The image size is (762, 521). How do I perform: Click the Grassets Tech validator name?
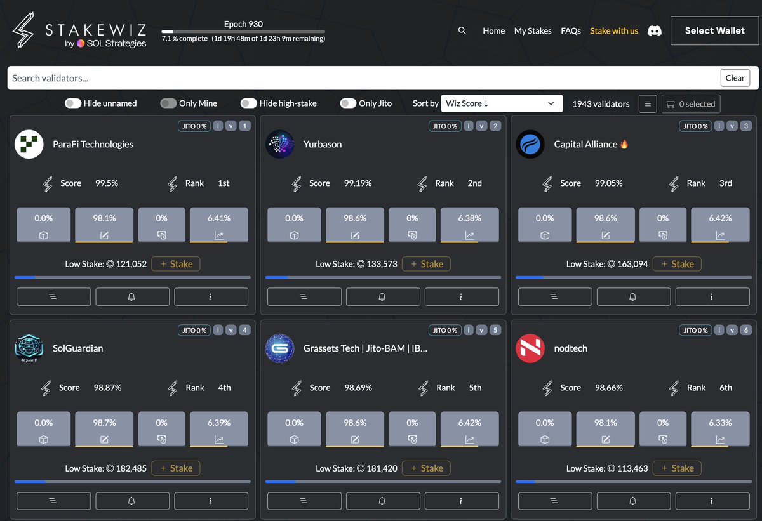click(365, 348)
